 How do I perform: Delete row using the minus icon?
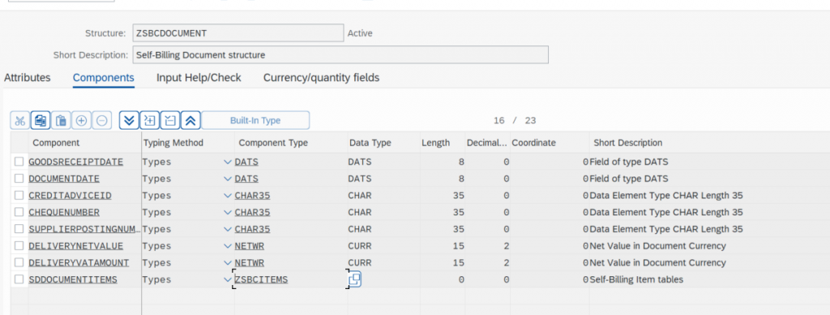coord(101,121)
